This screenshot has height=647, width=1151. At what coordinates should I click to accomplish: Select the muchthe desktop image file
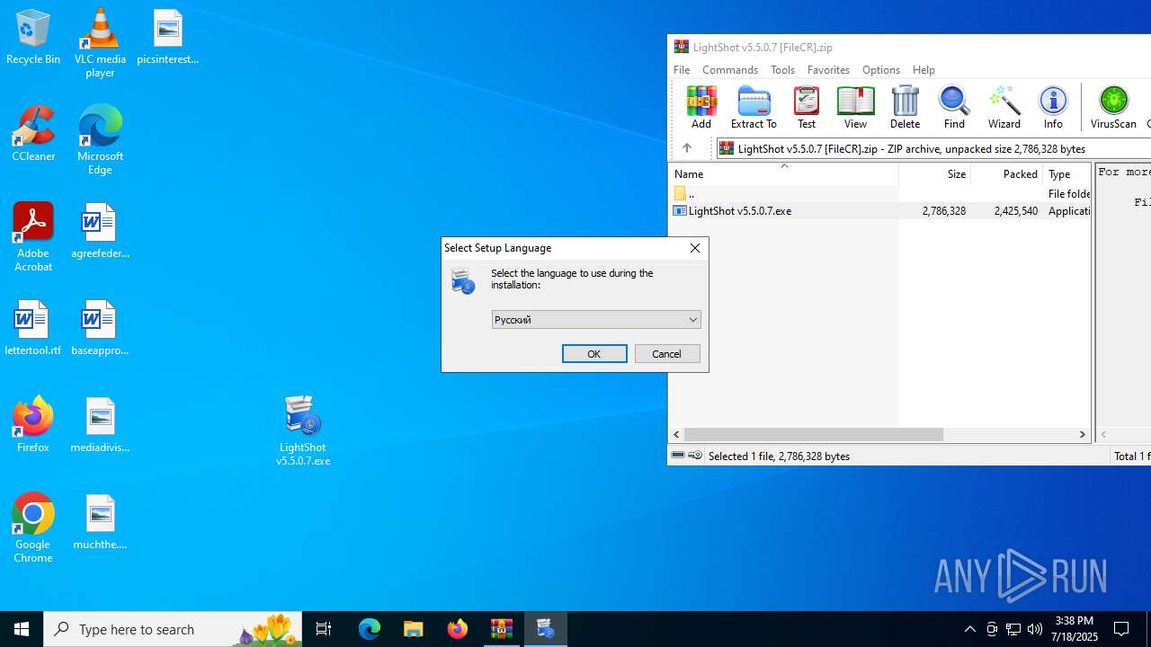pos(100,522)
